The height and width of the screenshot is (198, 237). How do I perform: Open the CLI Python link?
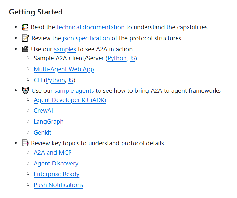point(55,80)
